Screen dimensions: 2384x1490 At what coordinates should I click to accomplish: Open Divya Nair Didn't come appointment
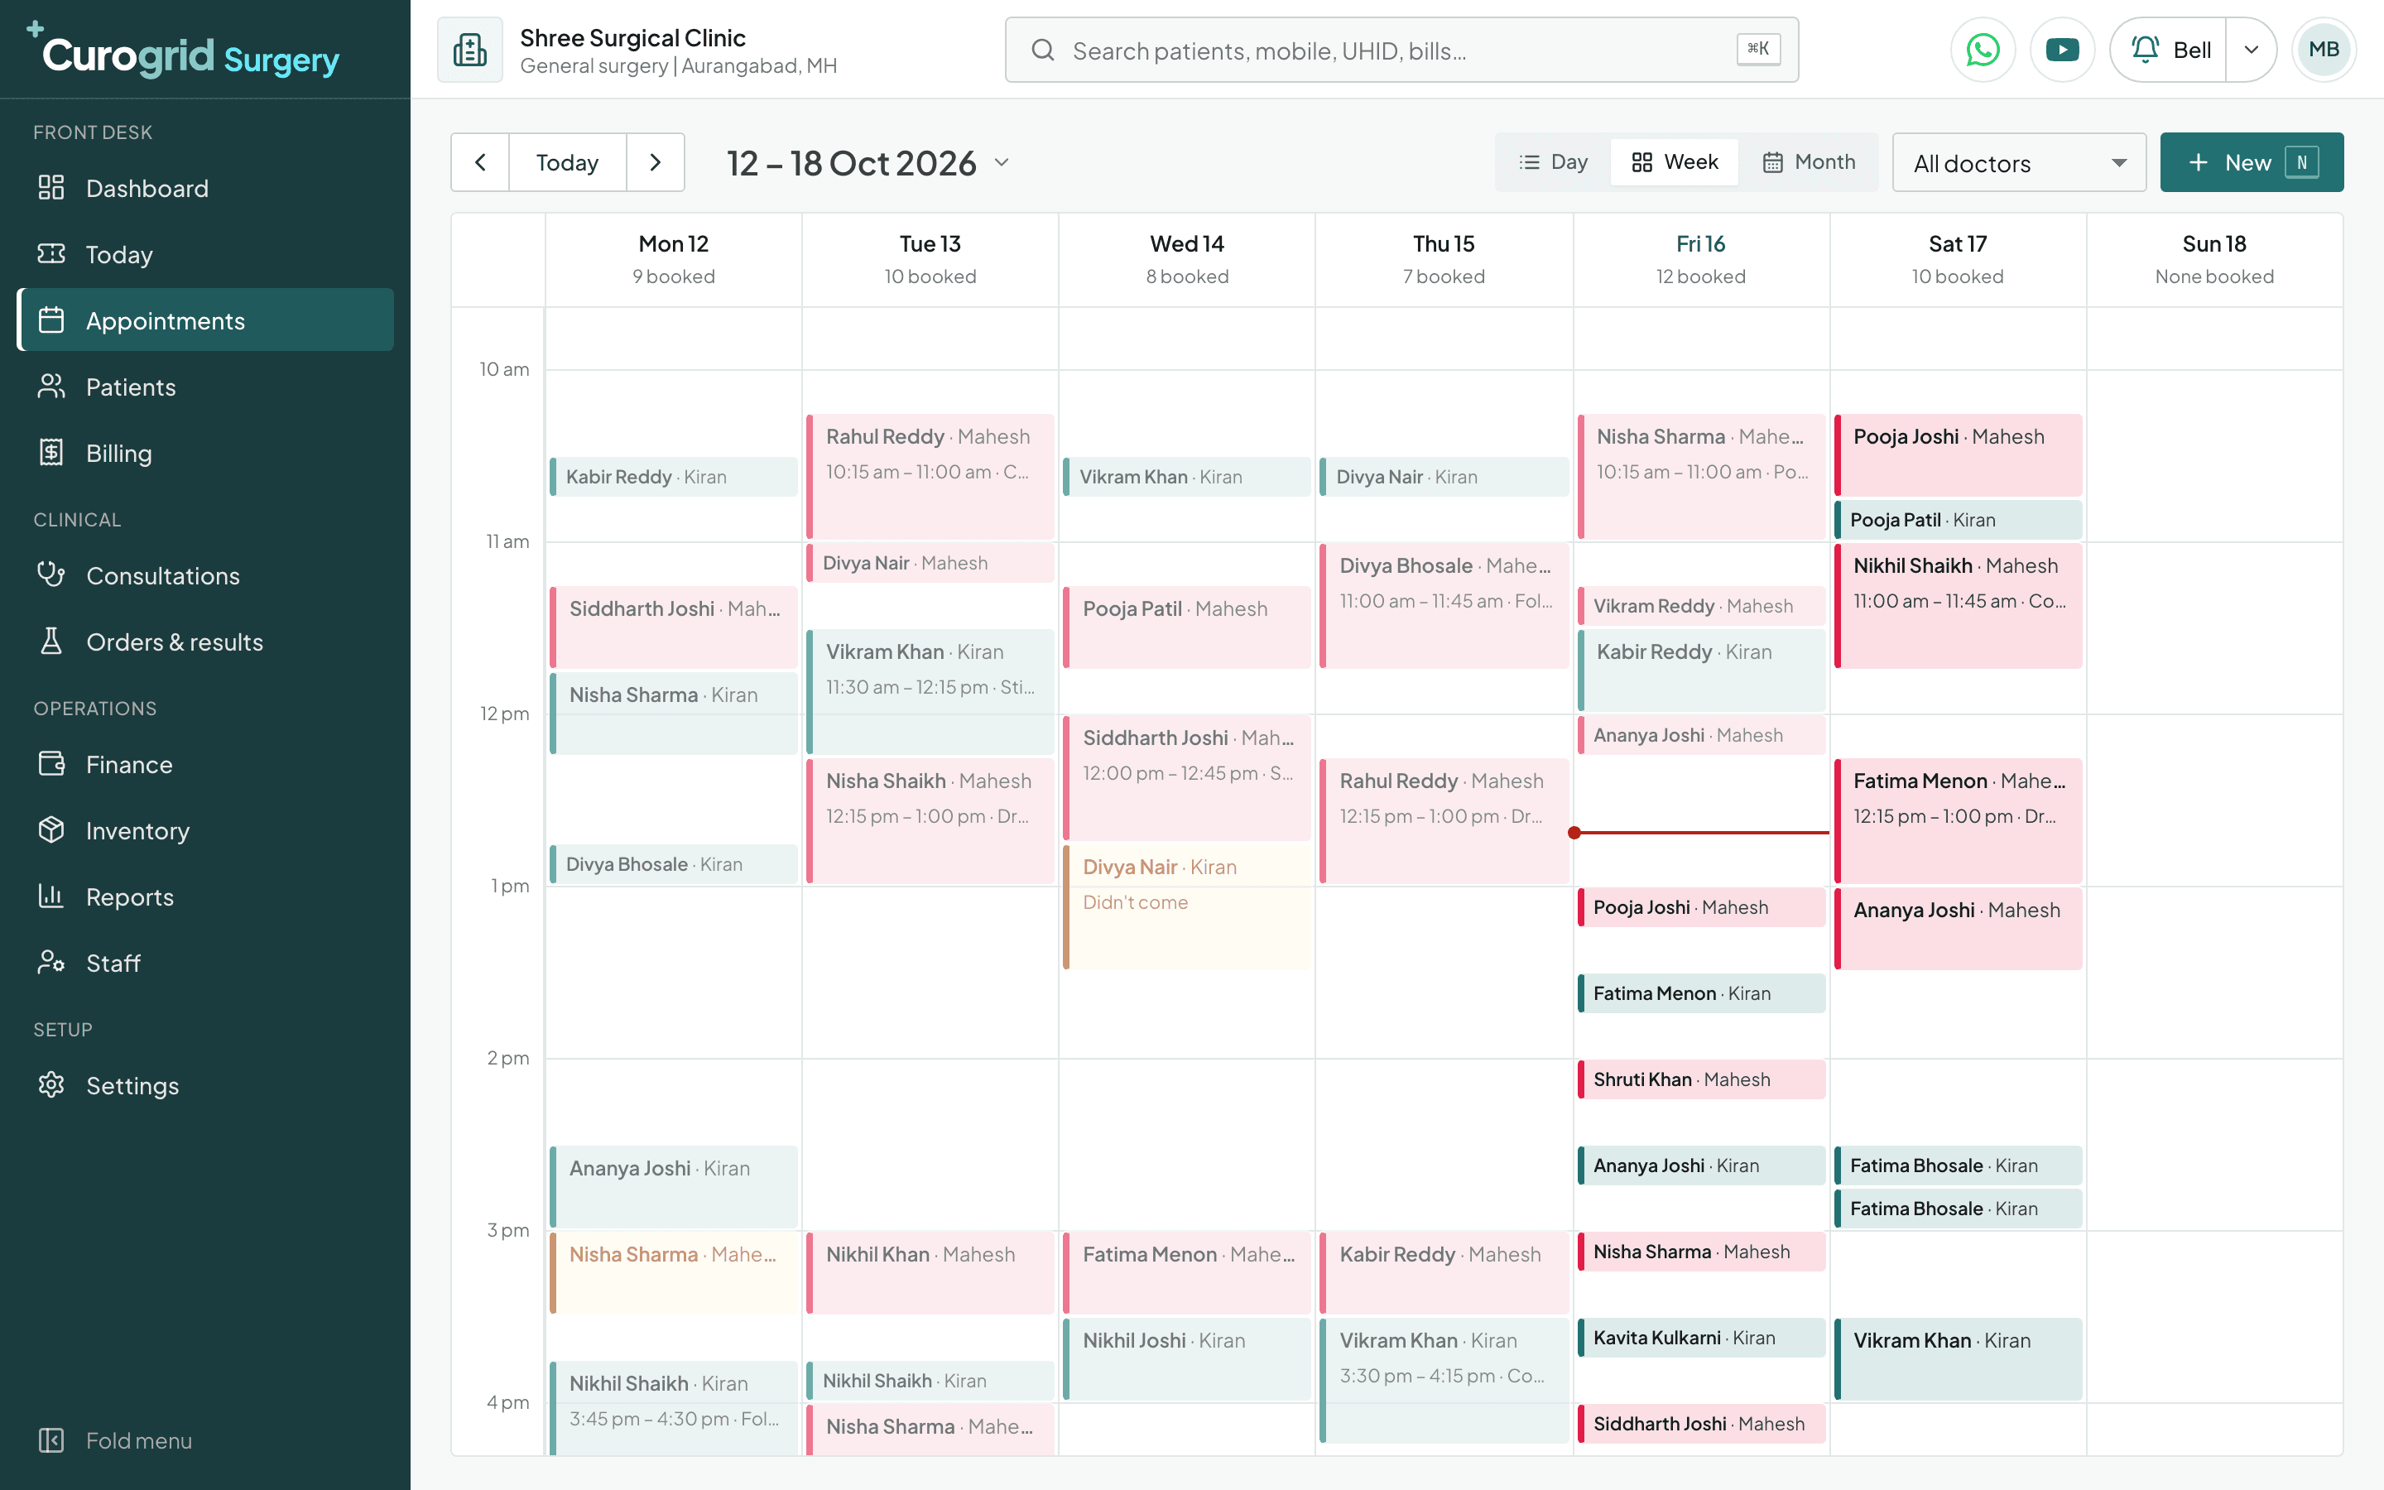coord(1187,906)
